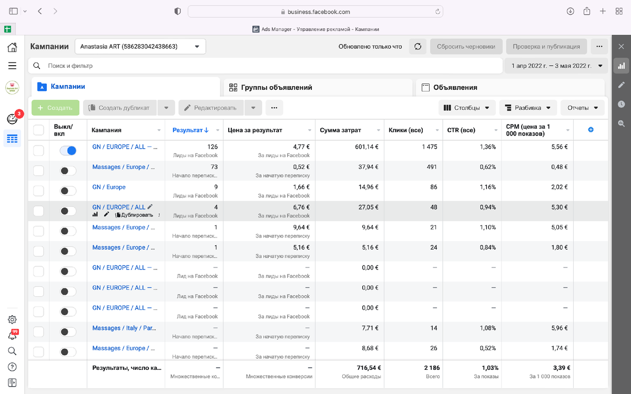Click Safari downloads icon
631x394 pixels.
[x=571, y=11]
